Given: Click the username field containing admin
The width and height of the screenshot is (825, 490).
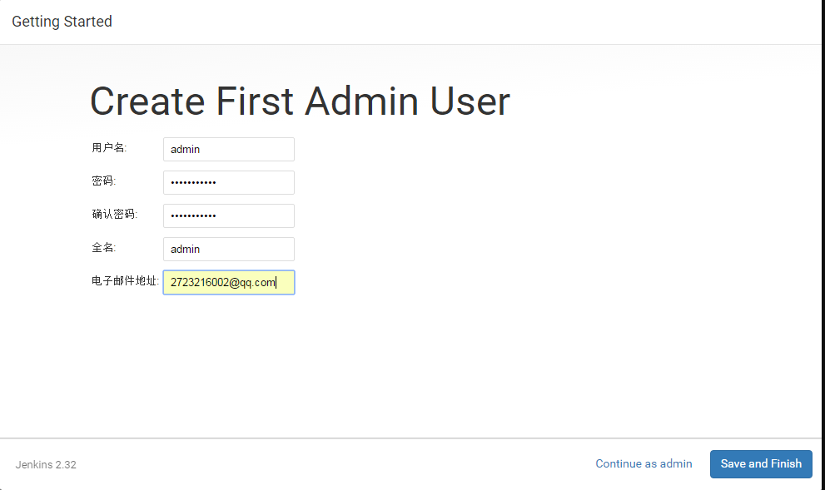Looking at the screenshot, I should [228, 150].
